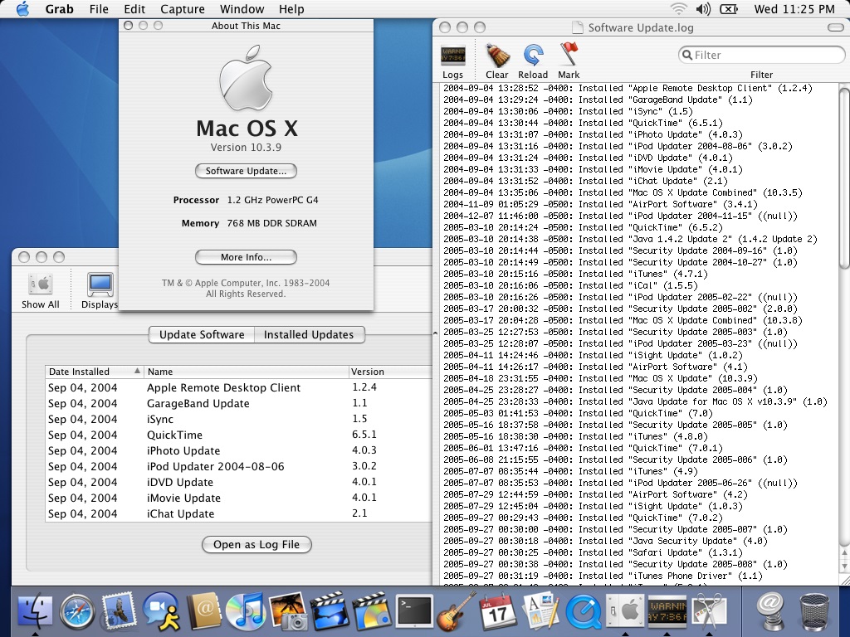Launch Pages from the Dock
Image resolution: width=850 pixels, height=637 pixels.
(x=540, y=611)
